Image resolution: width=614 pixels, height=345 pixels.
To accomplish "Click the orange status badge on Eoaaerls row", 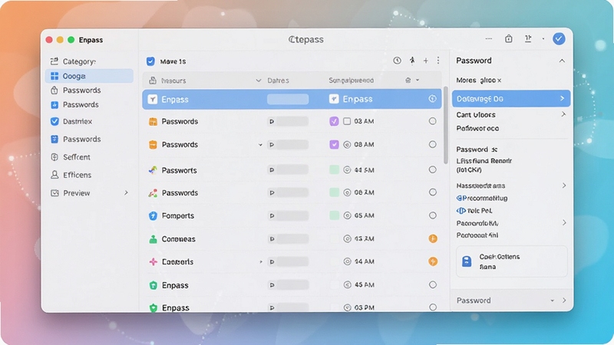I will pyautogui.click(x=433, y=261).
